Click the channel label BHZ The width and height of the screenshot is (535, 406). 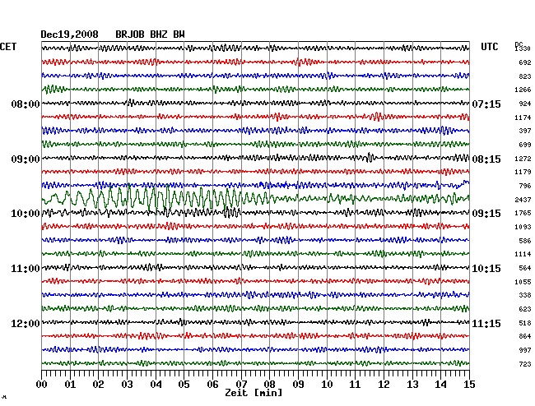coord(159,35)
